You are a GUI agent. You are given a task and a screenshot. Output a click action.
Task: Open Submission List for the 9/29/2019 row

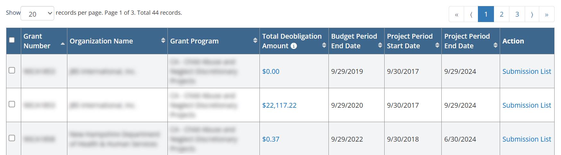(x=526, y=71)
